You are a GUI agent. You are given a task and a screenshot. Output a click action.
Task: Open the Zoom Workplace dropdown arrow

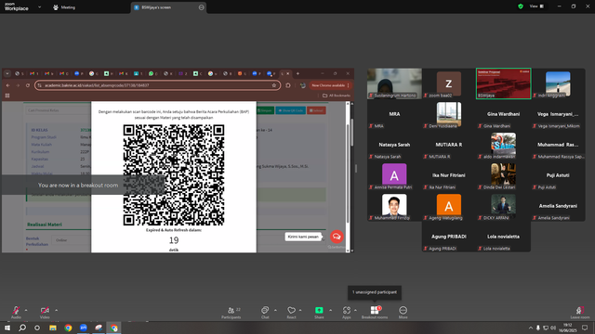[x=39, y=7]
